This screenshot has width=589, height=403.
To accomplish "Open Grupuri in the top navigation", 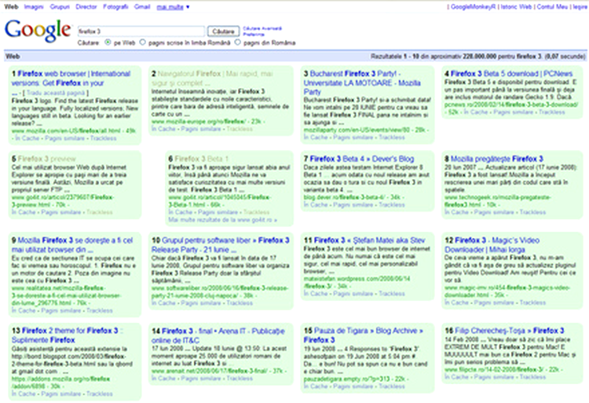I will click(60, 7).
